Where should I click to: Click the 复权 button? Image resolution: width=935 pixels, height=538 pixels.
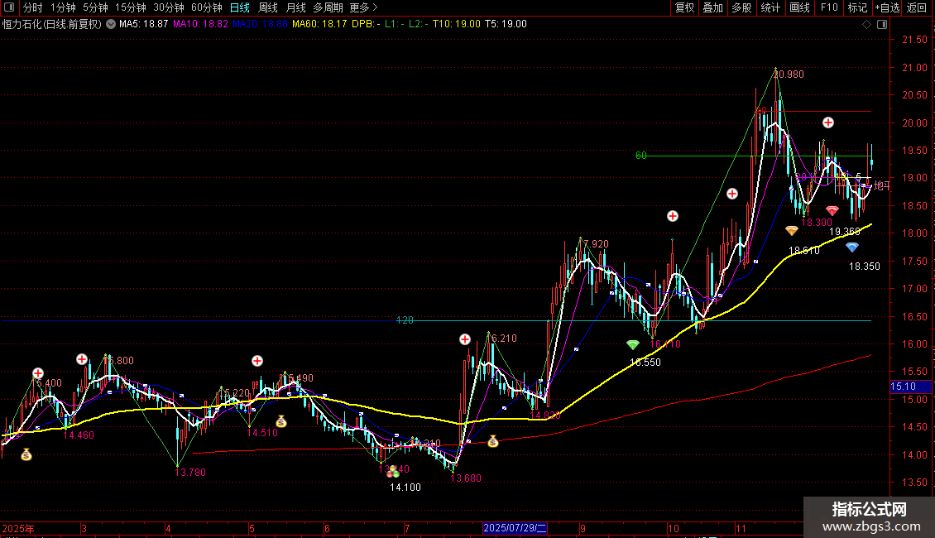coord(684,7)
